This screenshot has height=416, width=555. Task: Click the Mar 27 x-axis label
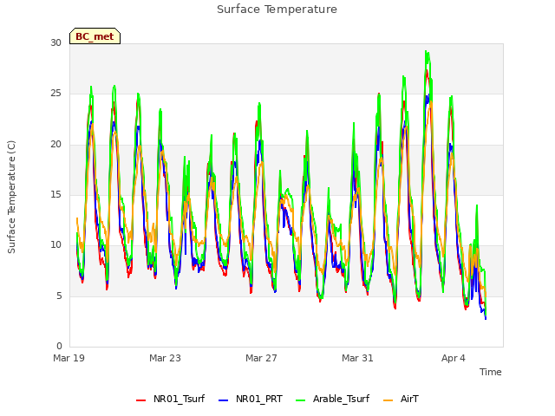[261, 358]
